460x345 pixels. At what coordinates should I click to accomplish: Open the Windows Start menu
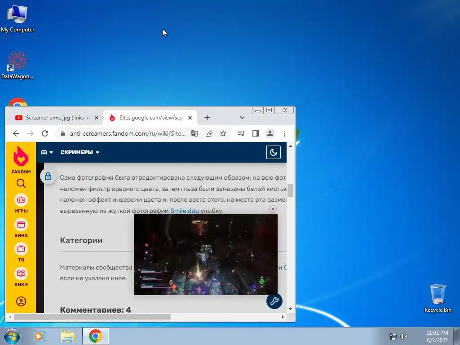[x=12, y=336]
